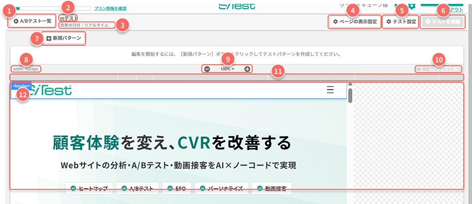
Task: Click the plan usage progress bar
Action: [53, 8]
